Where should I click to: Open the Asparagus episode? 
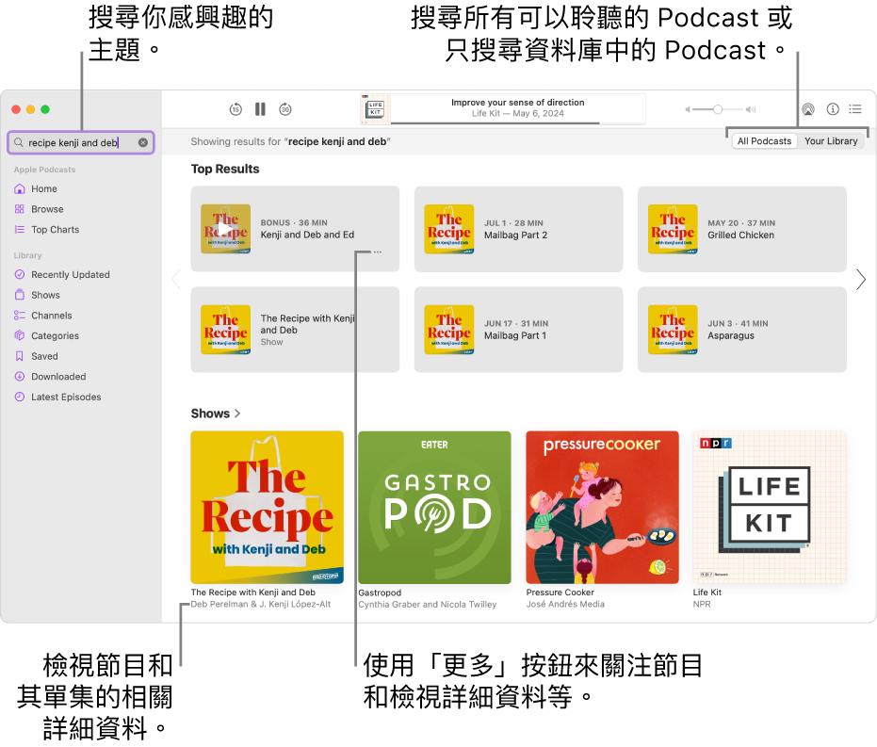pos(741,330)
